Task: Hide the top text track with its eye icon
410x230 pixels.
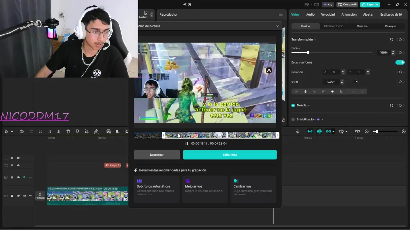Action: pyautogui.click(x=18, y=158)
